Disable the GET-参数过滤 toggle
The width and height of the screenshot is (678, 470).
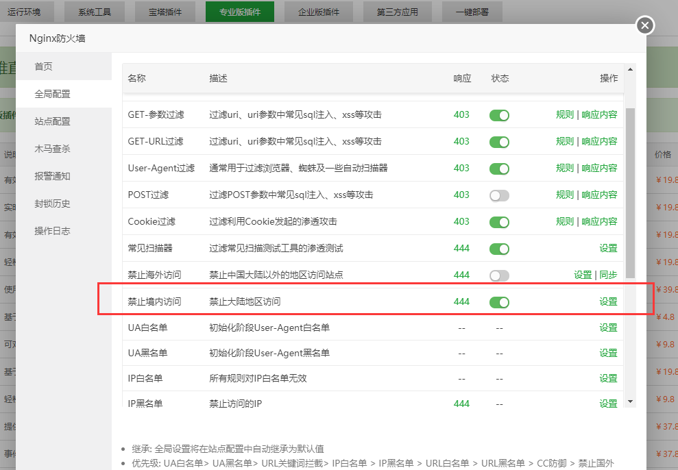pyautogui.click(x=499, y=115)
